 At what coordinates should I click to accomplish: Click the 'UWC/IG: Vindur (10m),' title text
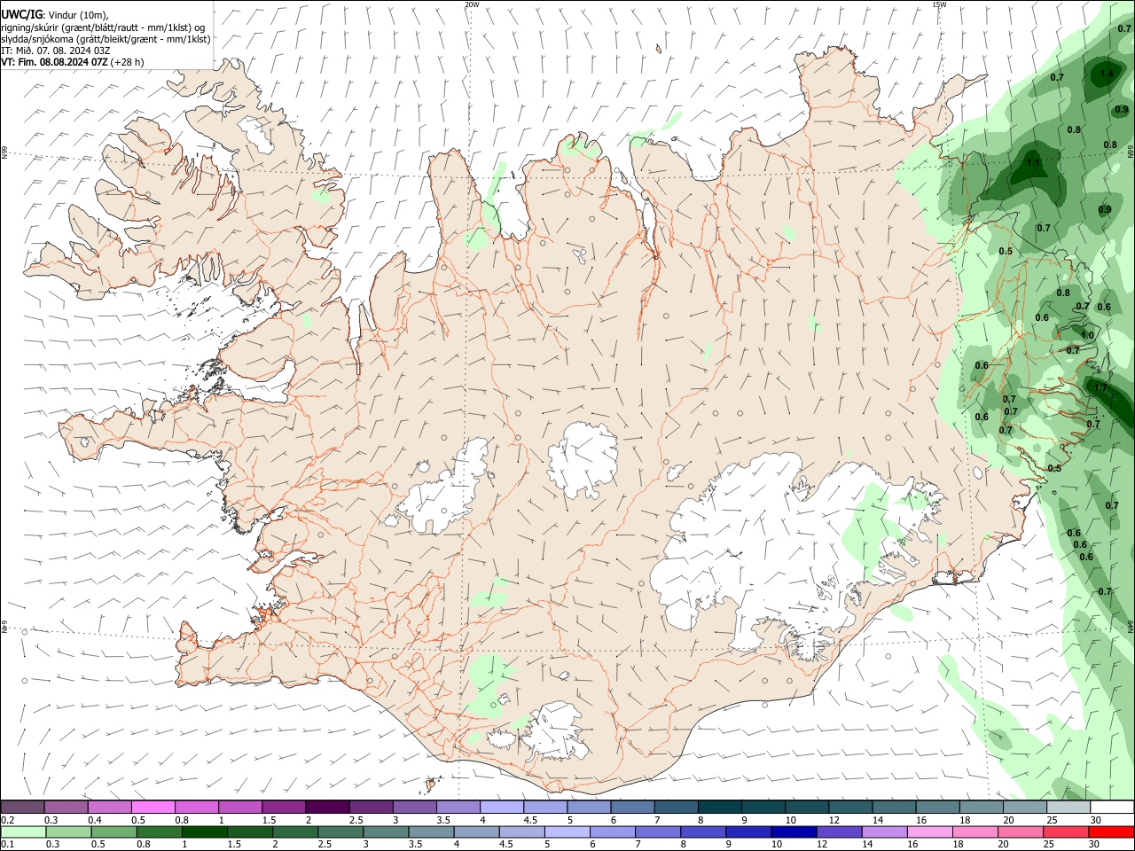54,14
